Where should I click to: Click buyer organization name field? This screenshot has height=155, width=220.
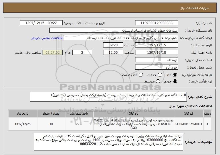(x=114, y=30)
